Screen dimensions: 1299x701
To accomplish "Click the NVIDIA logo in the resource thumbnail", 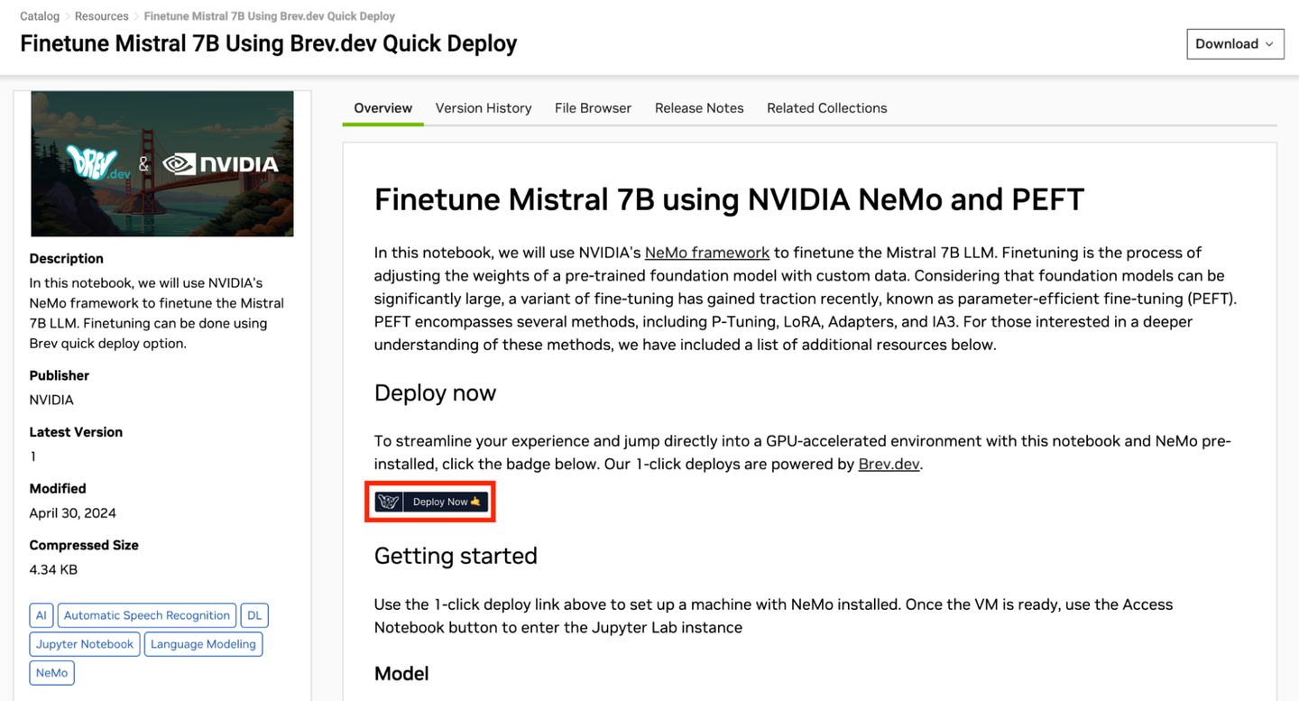I will point(221,163).
